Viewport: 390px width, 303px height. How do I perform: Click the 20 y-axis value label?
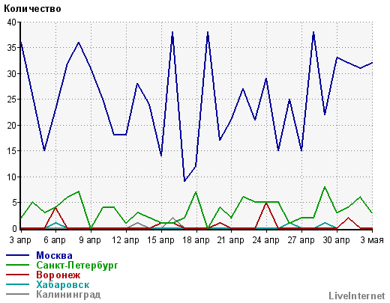pos(12,125)
